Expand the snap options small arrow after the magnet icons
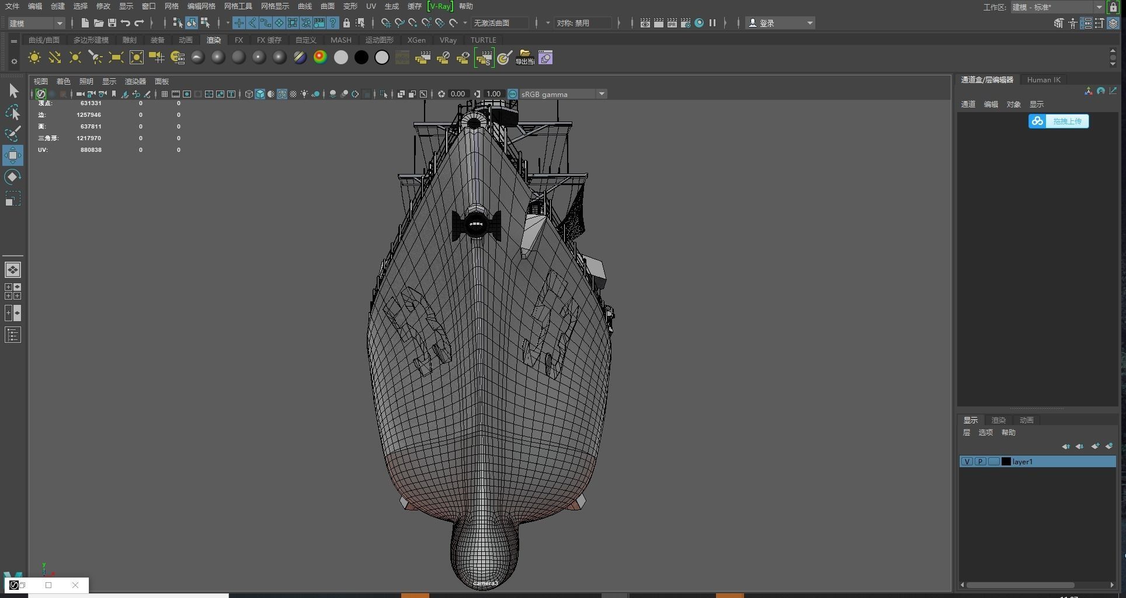This screenshot has height=598, width=1126. (465, 23)
